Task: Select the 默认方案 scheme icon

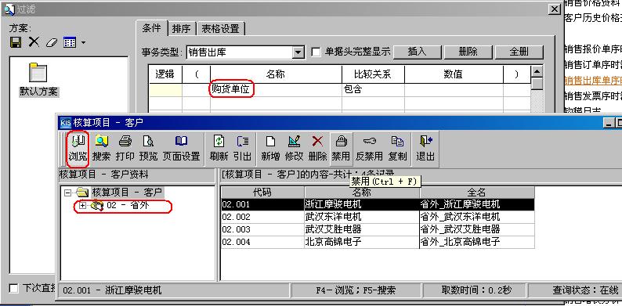Action: (x=38, y=80)
